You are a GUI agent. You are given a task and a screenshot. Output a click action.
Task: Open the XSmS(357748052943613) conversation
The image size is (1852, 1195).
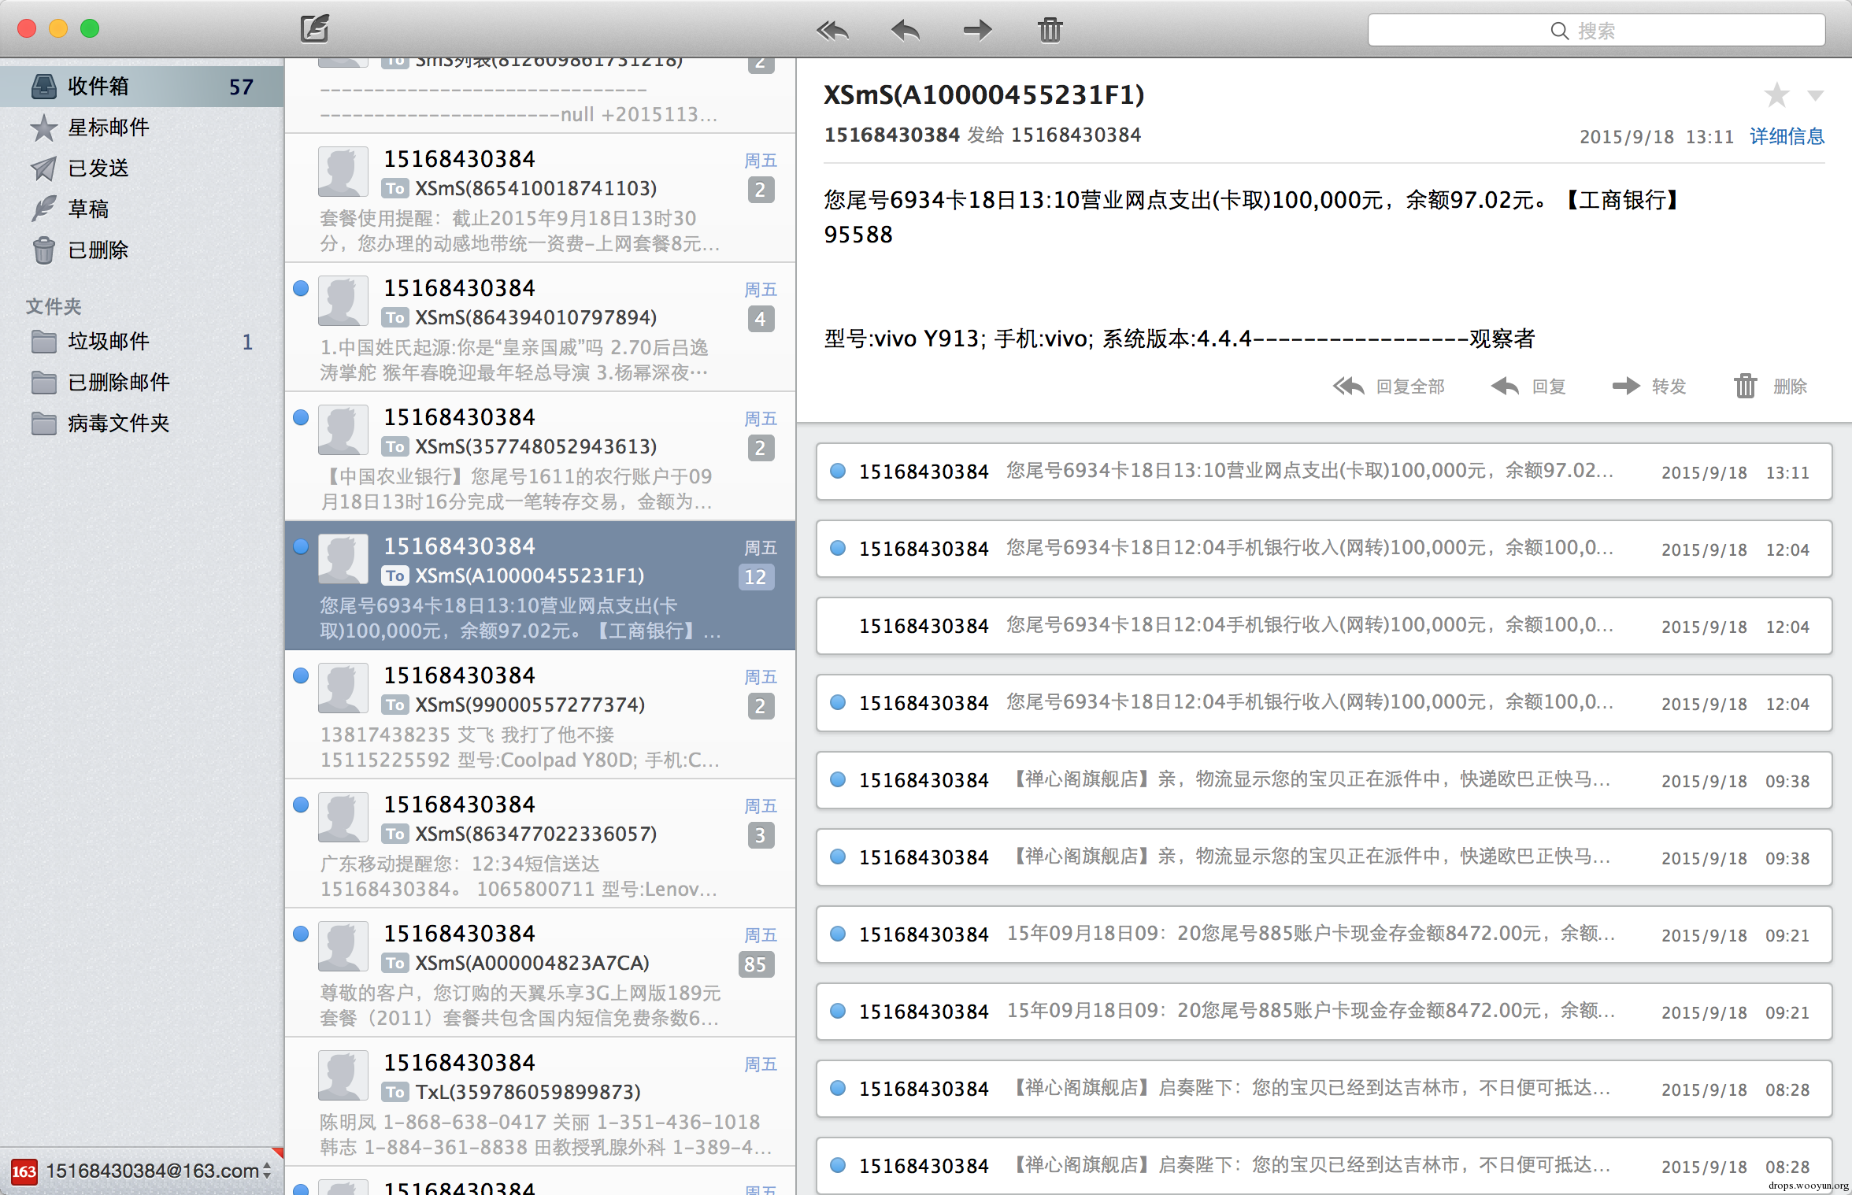pyautogui.click(x=540, y=456)
